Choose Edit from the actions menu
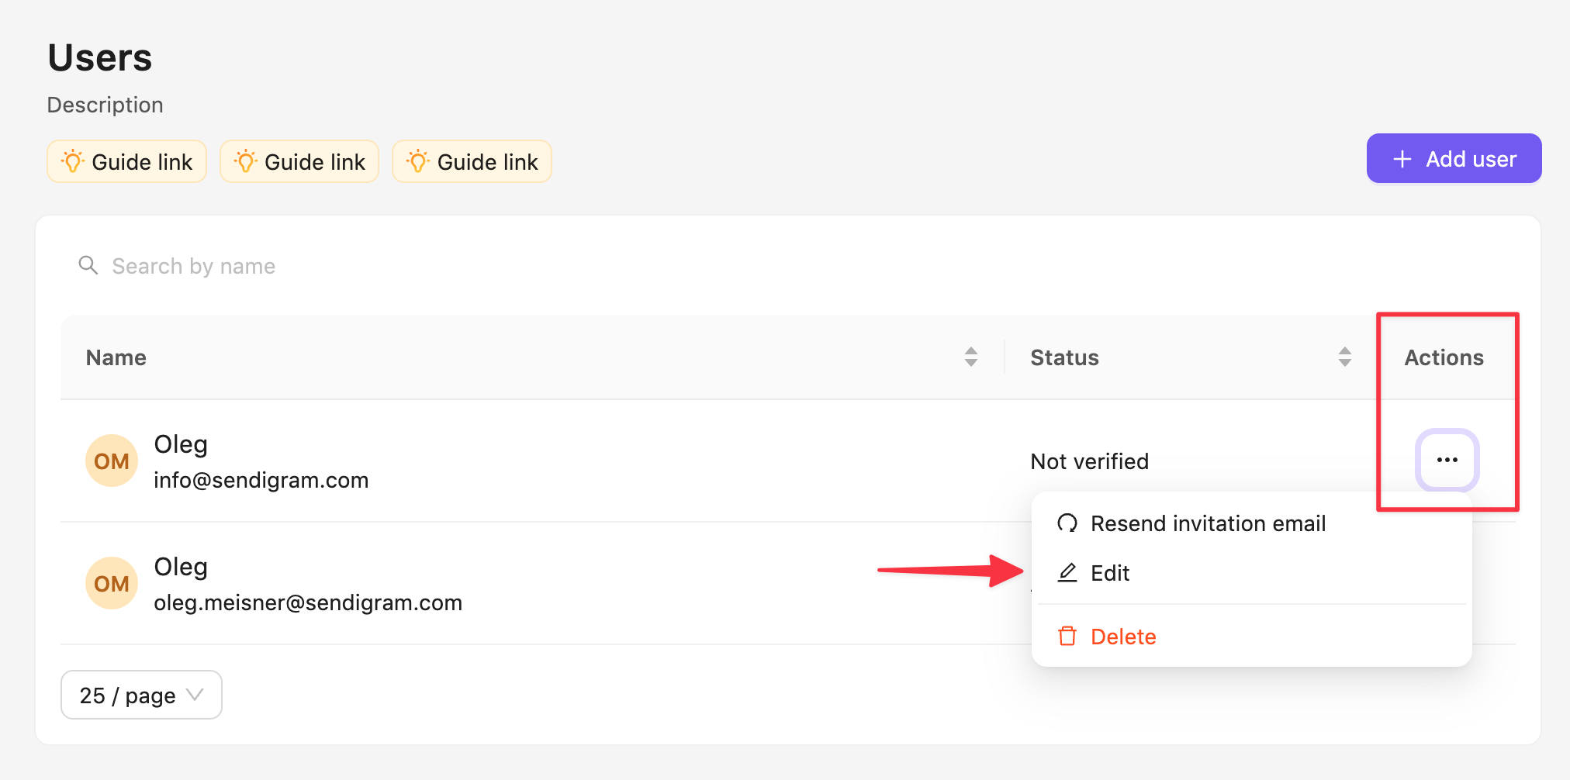Viewport: 1570px width, 780px height. pyautogui.click(x=1109, y=573)
